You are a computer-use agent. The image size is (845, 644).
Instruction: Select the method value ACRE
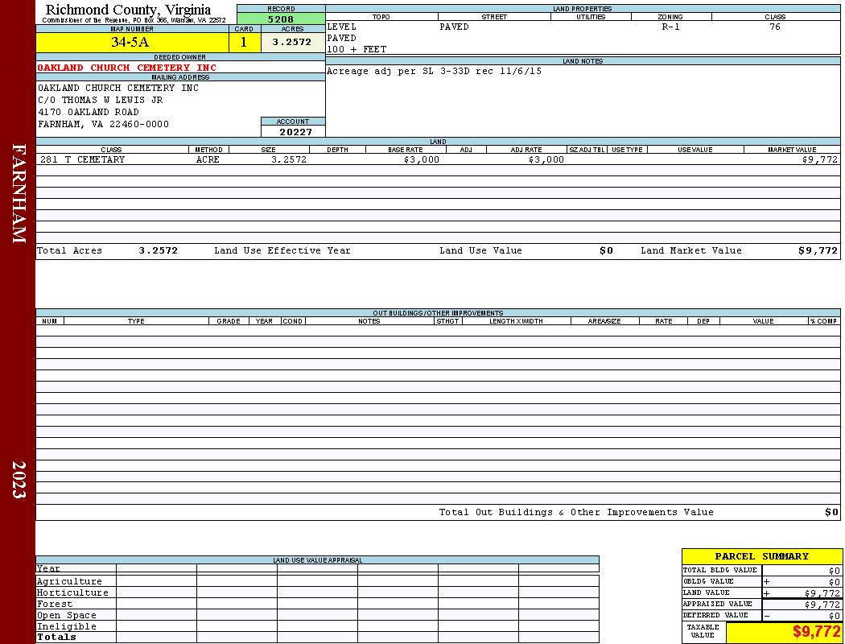(x=208, y=159)
